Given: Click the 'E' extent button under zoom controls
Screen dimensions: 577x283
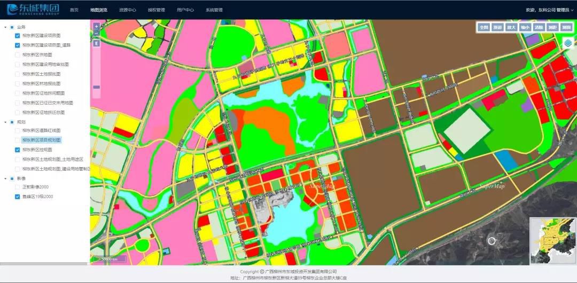Looking at the screenshot, I should tap(96, 43).
